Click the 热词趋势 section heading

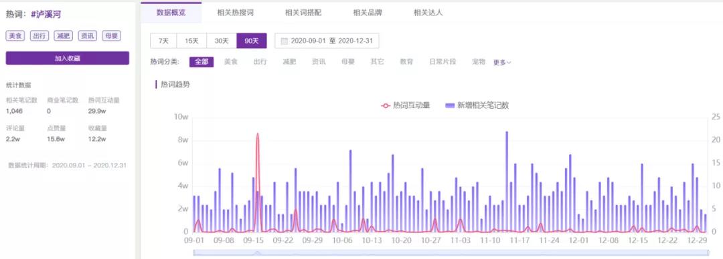175,85
